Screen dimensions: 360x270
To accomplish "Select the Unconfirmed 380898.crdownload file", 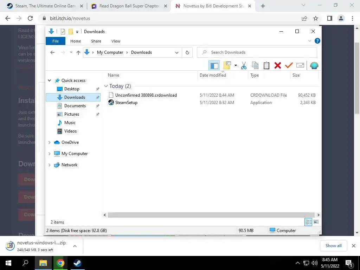I will pos(146,95).
